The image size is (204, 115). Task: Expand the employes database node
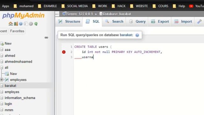point(2,92)
